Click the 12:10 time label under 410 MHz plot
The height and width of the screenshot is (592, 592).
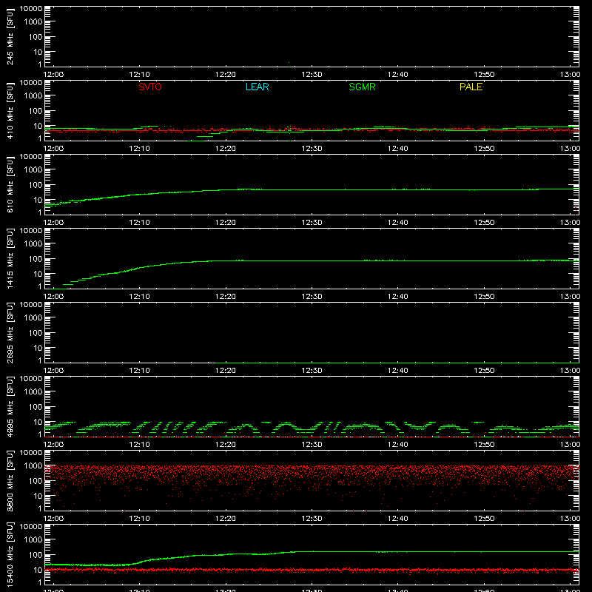(140, 149)
